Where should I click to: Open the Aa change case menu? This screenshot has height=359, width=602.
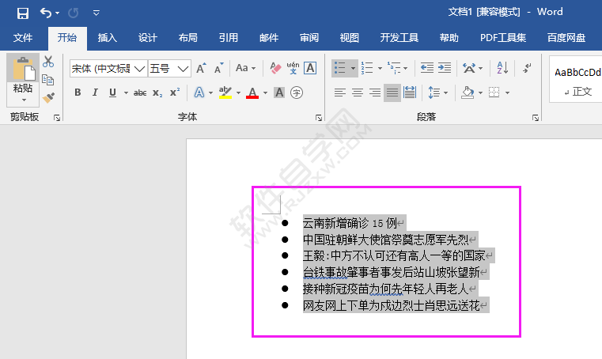(245, 68)
